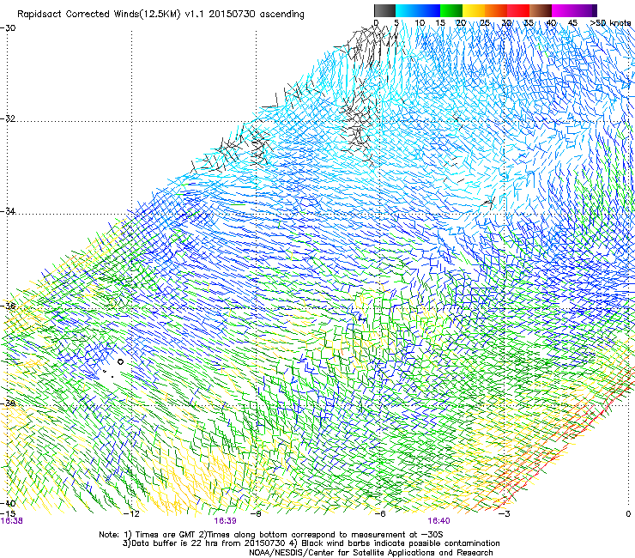This screenshot has width=635, height=558.
Task: Click the -38 latitude label
Action: (x=8, y=403)
